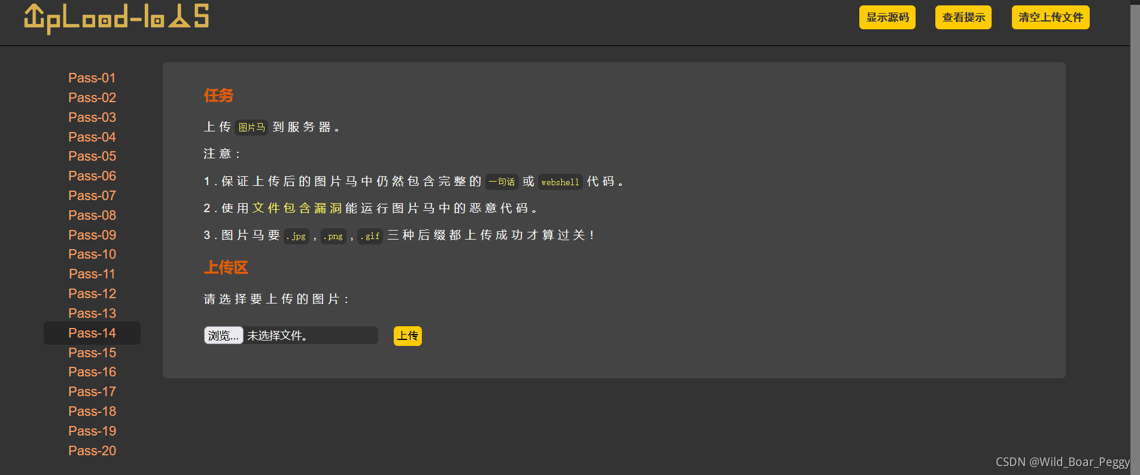Click the page's vertical scrollbar

1135,239
